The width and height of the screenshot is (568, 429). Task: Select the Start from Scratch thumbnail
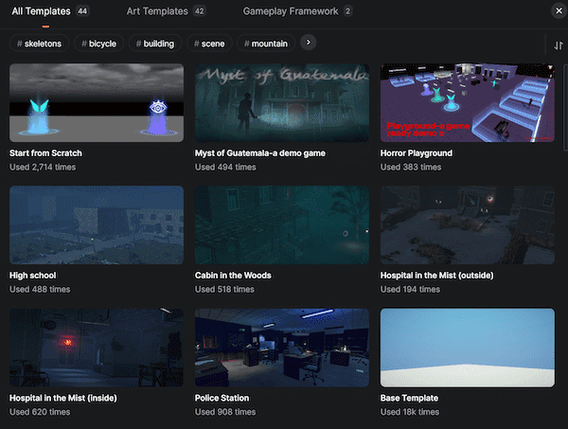(97, 102)
